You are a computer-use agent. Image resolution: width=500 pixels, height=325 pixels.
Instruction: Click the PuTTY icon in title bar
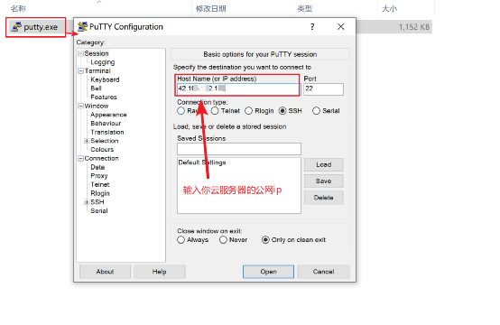(x=82, y=26)
